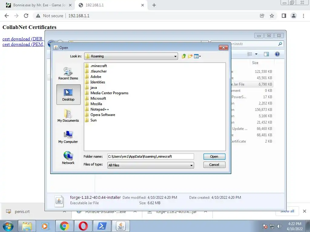310x232 pixels.
Task: Click the cert download (PEM) link
Action: pos(23,44)
